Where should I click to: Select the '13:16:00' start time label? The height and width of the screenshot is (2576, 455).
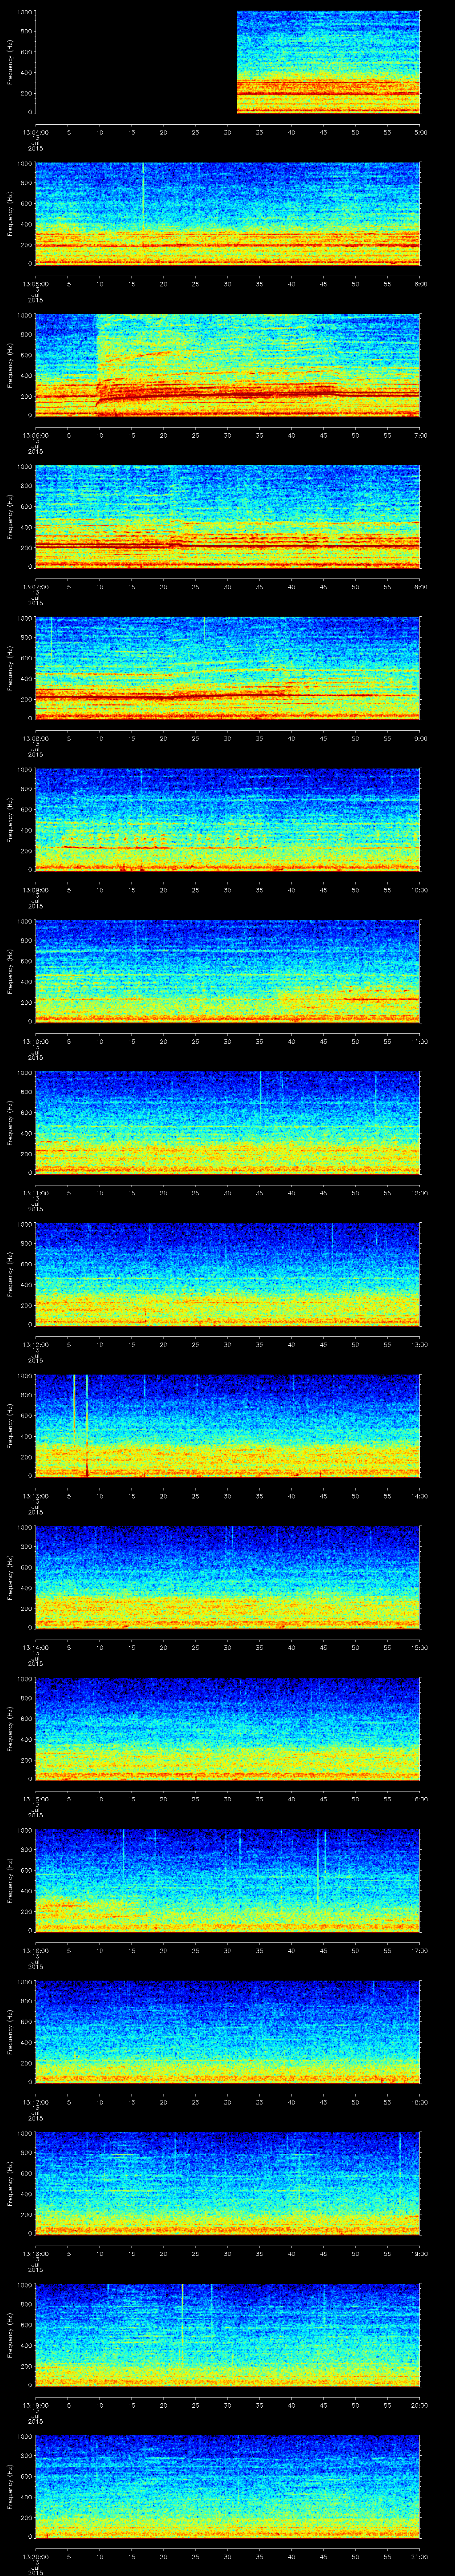tap(35, 1950)
